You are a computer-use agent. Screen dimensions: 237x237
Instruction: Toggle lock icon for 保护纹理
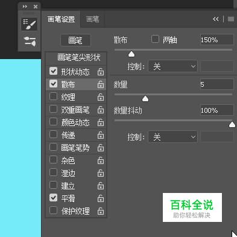click(x=101, y=211)
